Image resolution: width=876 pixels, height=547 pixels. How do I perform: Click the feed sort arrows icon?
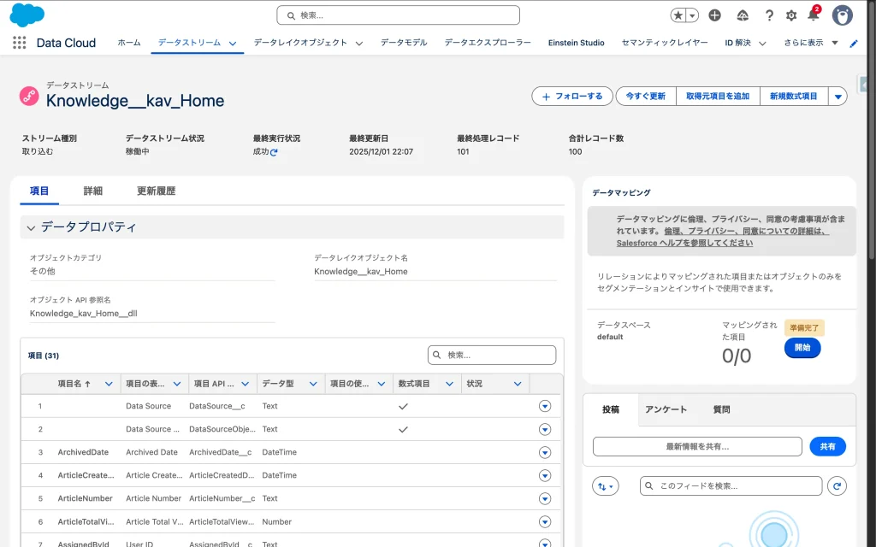(605, 485)
